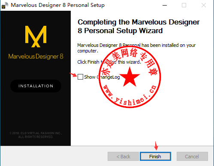Click the INSTALLATION badge in the sidebar

coord(36,86)
